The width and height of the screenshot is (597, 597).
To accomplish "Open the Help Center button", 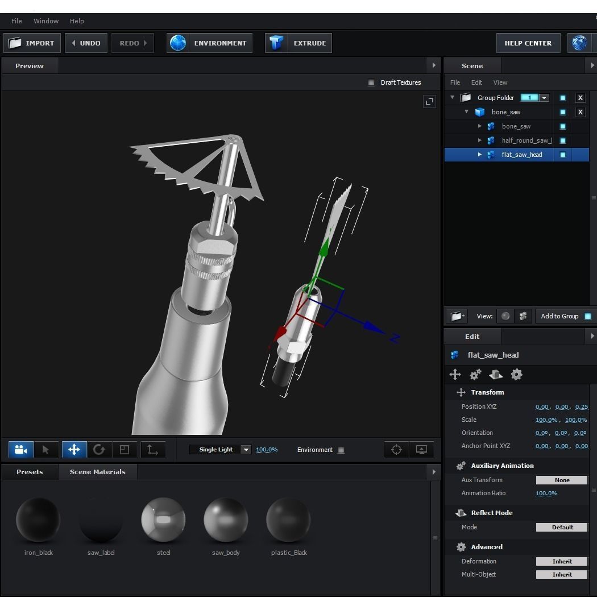I will (528, 43).
